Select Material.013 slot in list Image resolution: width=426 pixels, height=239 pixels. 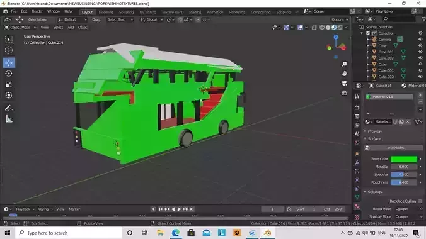pos(389,97)
